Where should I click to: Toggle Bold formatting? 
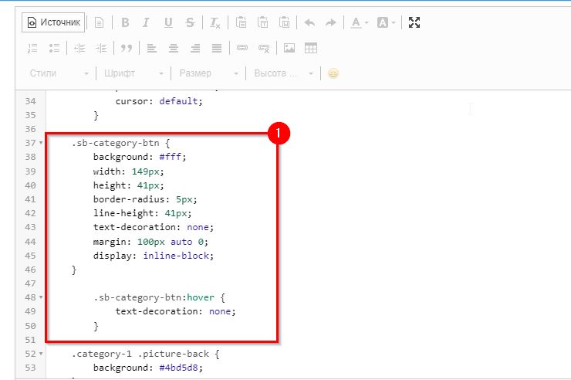coord(125,23)
